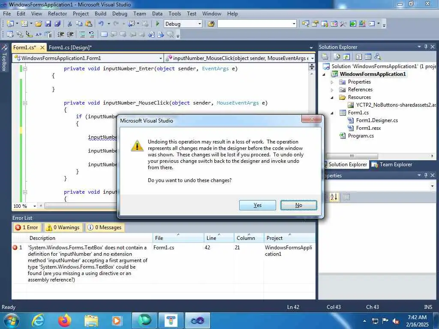Expand the References node in Solution Explorer
The height and width of the screenshot is (329, 439).
tap(332, 90)
